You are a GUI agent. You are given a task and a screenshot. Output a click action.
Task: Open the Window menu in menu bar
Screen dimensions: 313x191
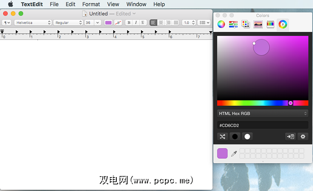136,4
